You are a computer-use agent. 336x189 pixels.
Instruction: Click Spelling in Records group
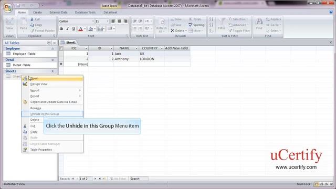click(196, 25)
